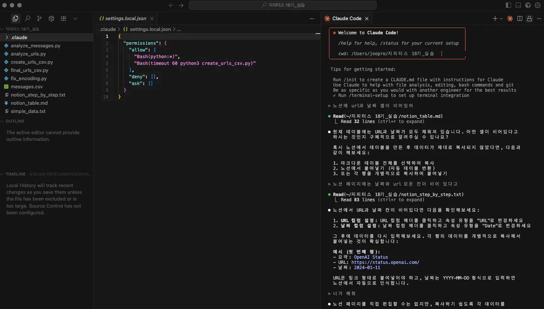Click the breadcrumb ellipsis segment

click(x=179, y=29)
